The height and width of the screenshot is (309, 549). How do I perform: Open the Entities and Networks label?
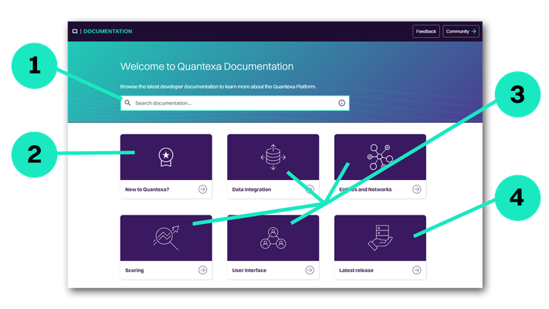[365, 189]
